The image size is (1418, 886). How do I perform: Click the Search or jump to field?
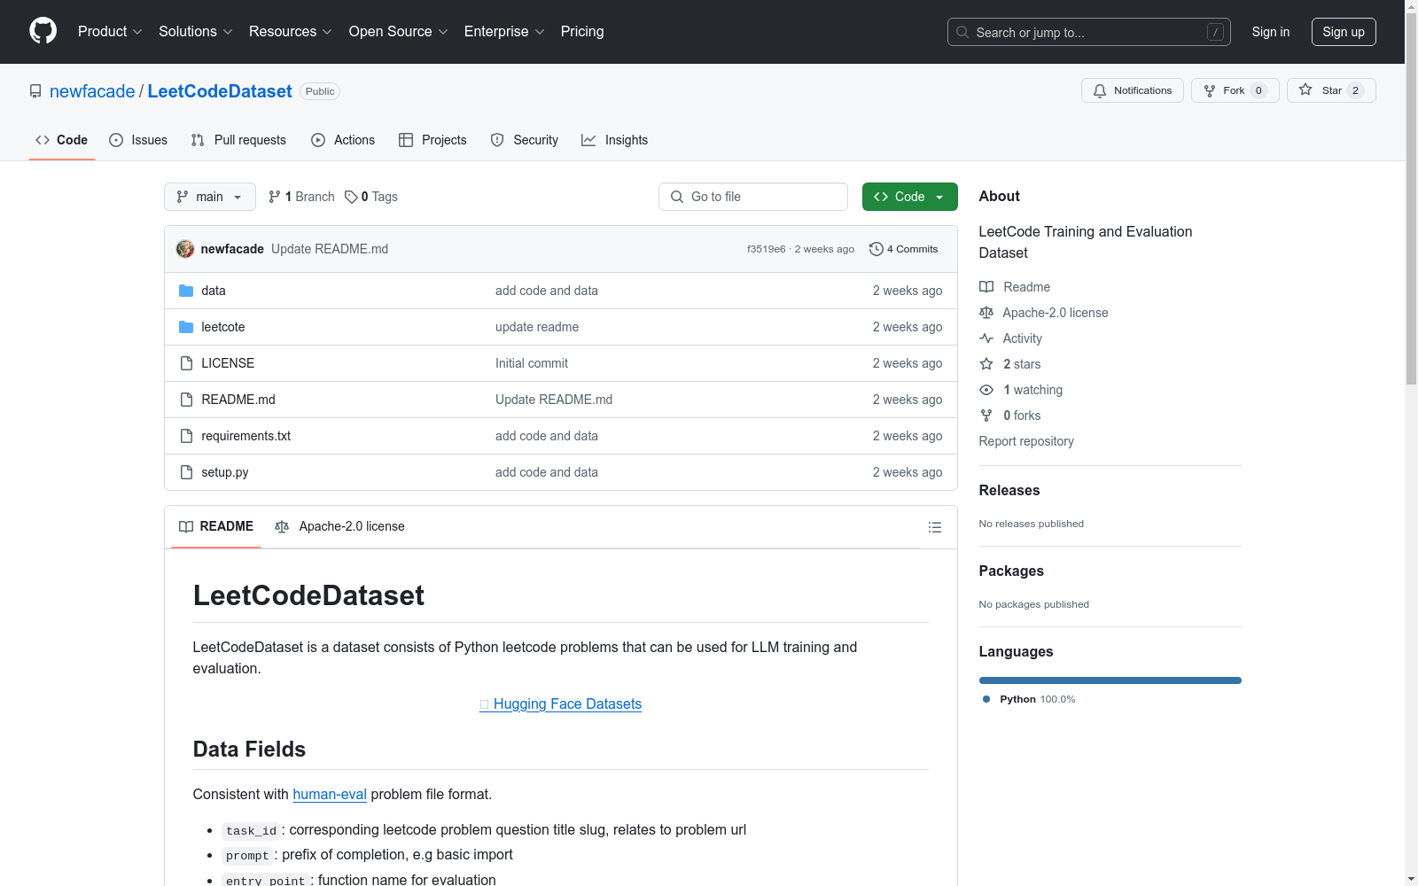pyautogui.click(x=1089, y=32)
